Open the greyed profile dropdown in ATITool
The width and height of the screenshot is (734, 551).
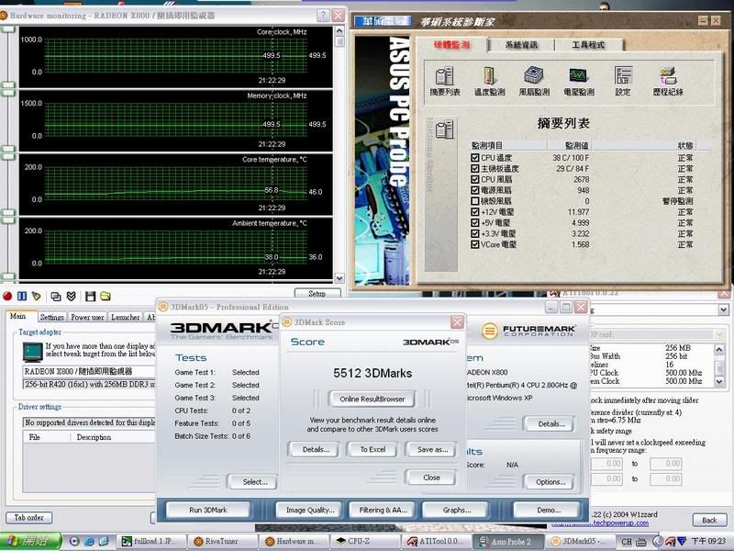(719, 334)
